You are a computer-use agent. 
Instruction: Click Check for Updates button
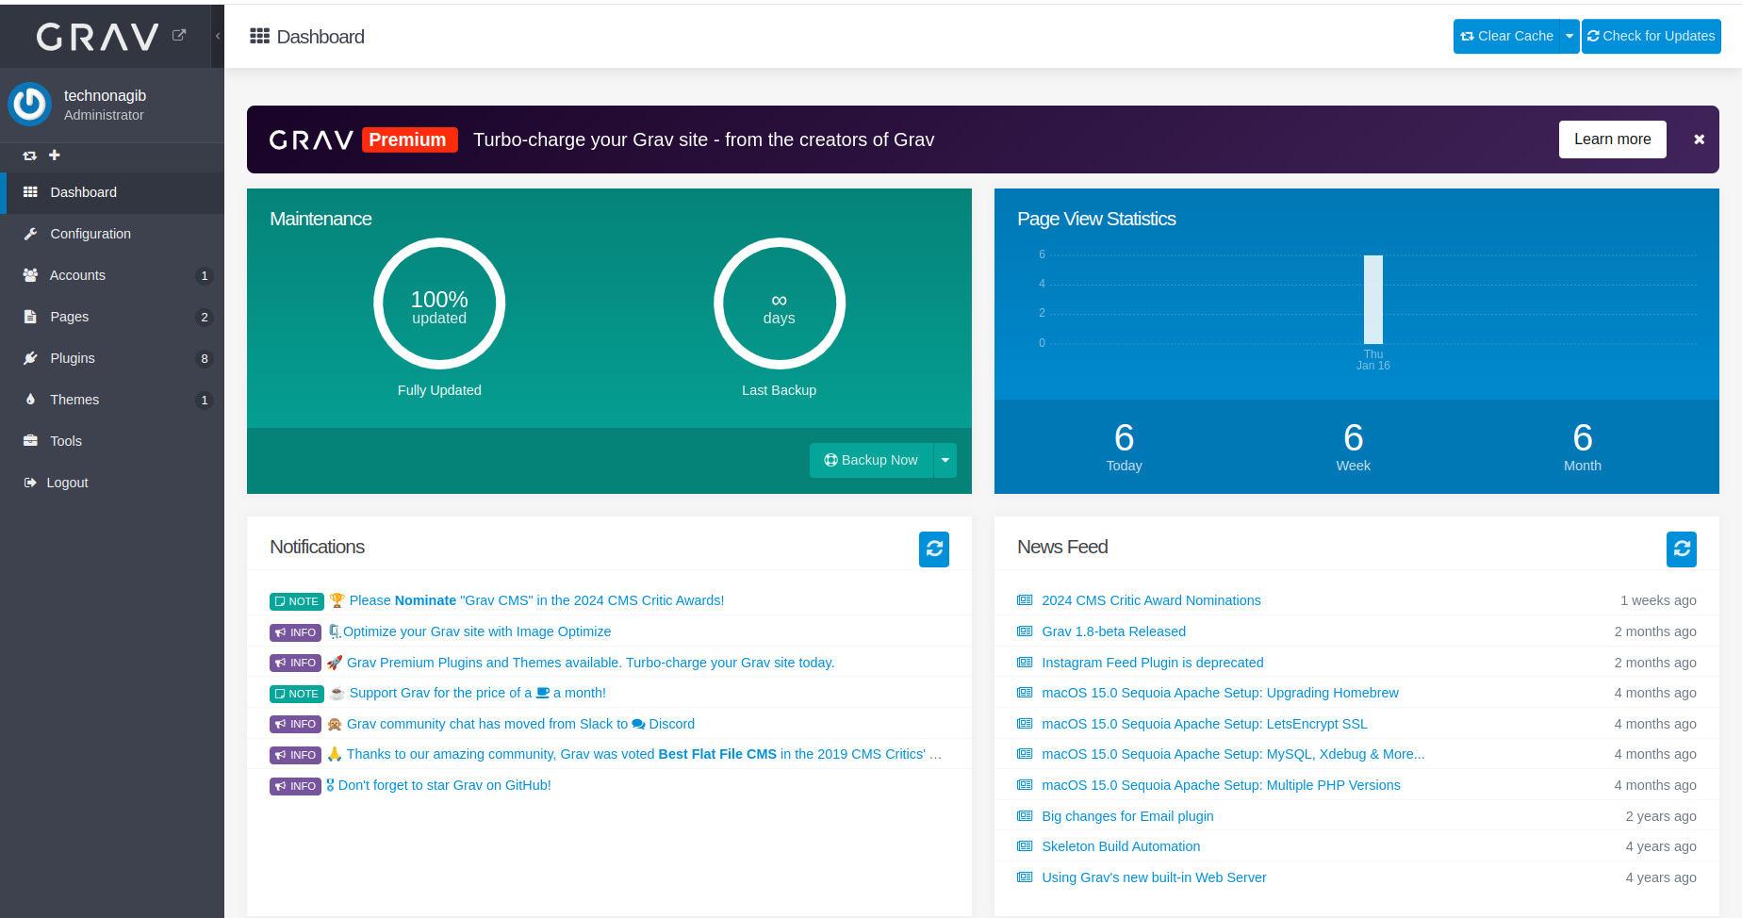point(1652,36)
